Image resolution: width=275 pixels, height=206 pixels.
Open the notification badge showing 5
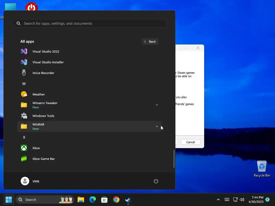pos(267,199)
